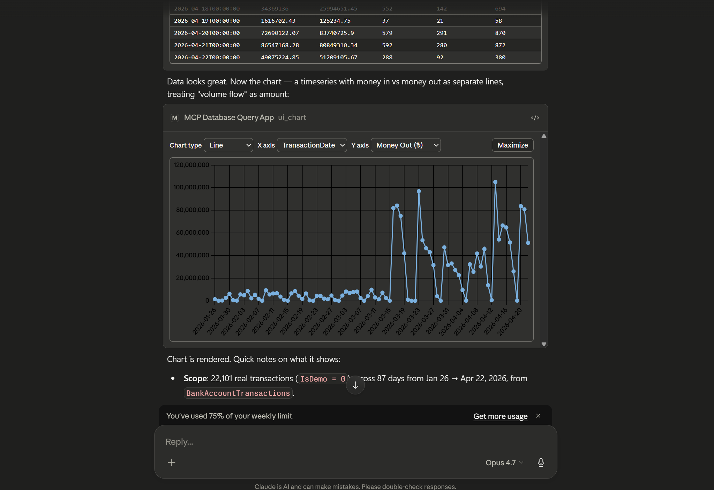Click the down arrow on the chart scrollbar
714x490 pixels.
click(x=544, y=344)
